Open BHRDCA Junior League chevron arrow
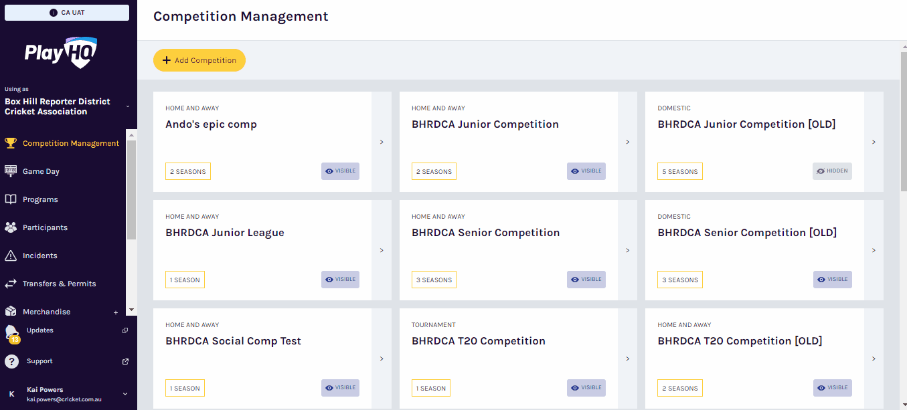This screenshot has height=410, width=907. (382, 250)
